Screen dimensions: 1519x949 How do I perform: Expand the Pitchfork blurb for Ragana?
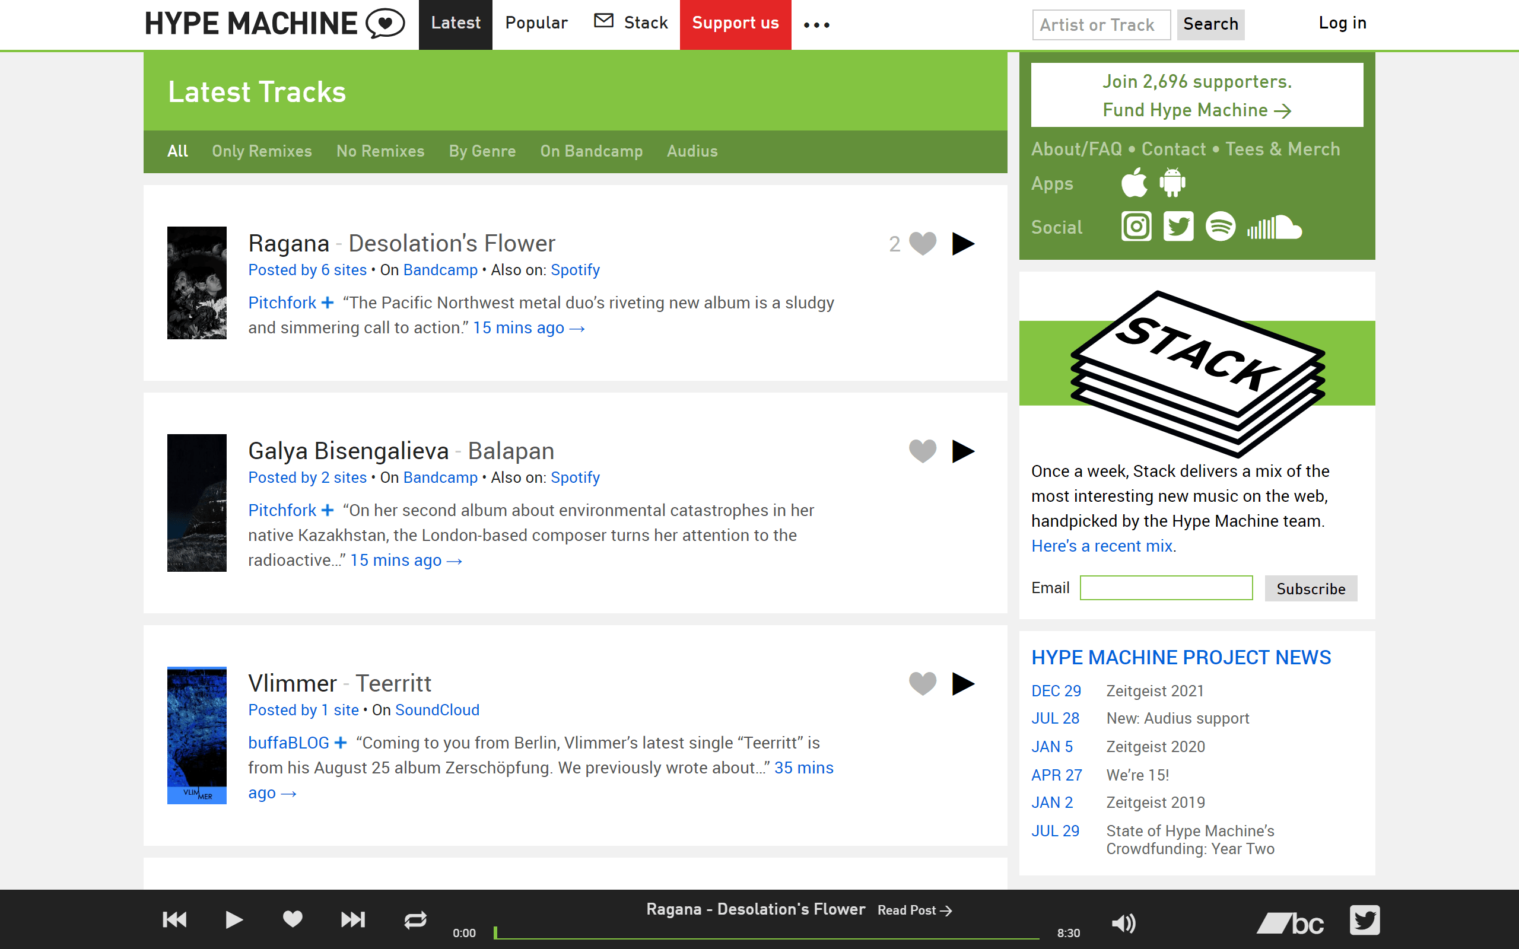click(x=327, y=302)
